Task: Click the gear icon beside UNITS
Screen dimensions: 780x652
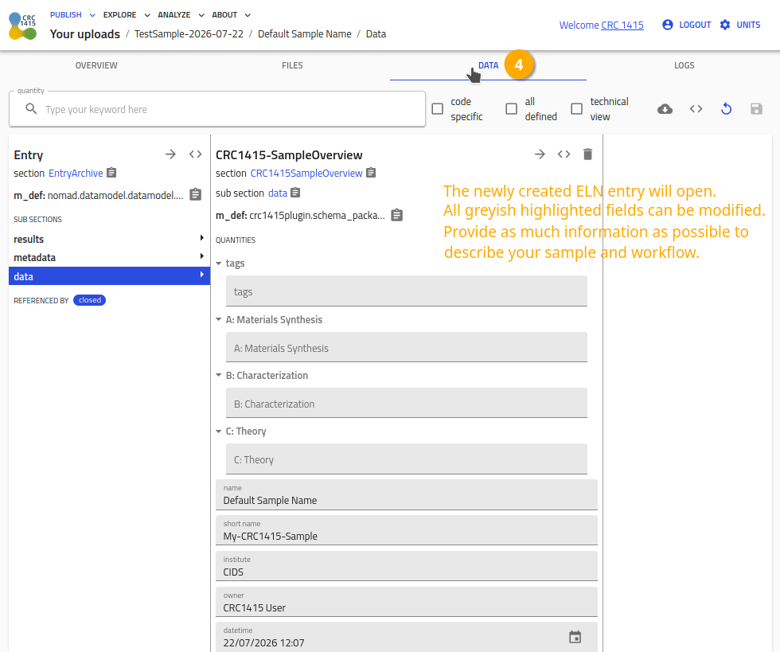Action: pos(725,25)
